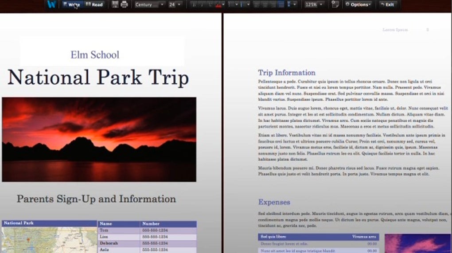Click the 'Elm School' subtitle text
The width and height of the screenshot is (452, 253).
95,55
